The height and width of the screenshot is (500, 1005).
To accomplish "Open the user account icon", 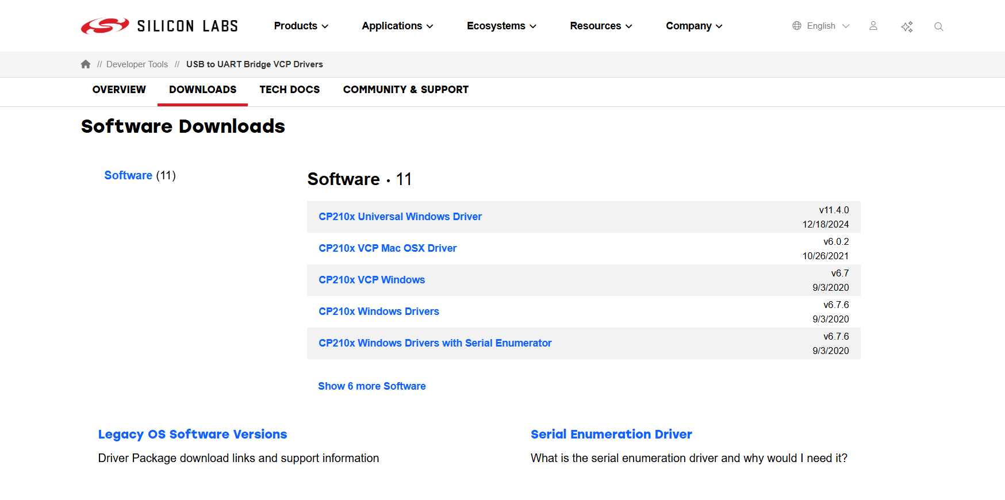I will tap(873, 26).
